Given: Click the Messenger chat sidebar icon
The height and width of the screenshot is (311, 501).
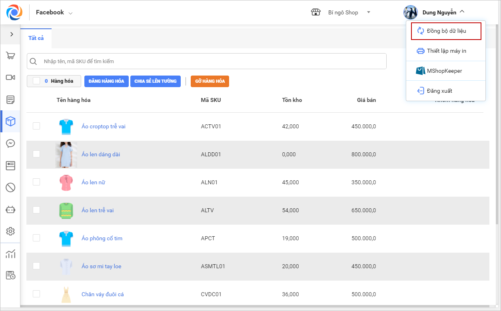Looking at the screenshot, I should pos(10,143).
